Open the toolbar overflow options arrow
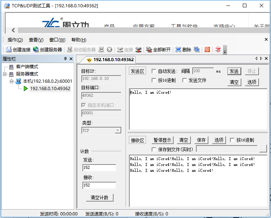The image size is (271, 218). [x=225, y=52]
